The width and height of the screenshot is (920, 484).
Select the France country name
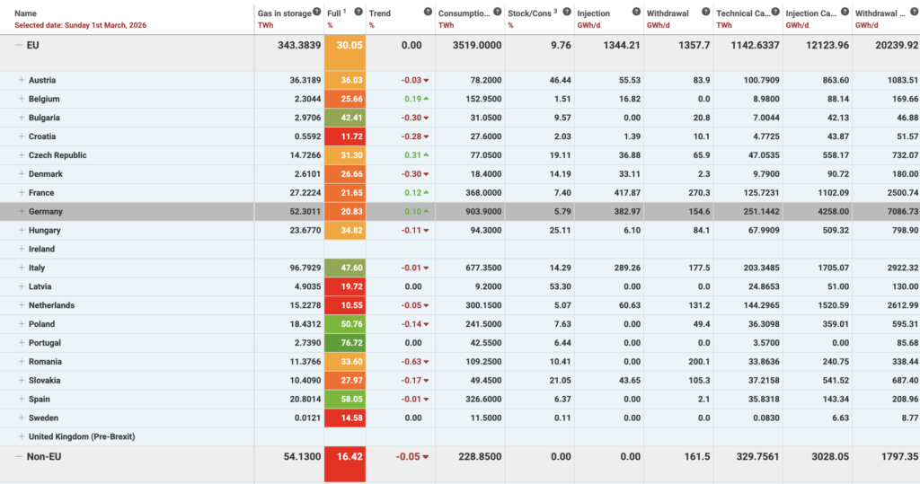(41, 193)
